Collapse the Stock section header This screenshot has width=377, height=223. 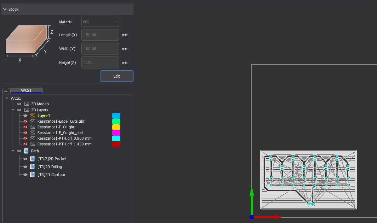pos(5,9)
